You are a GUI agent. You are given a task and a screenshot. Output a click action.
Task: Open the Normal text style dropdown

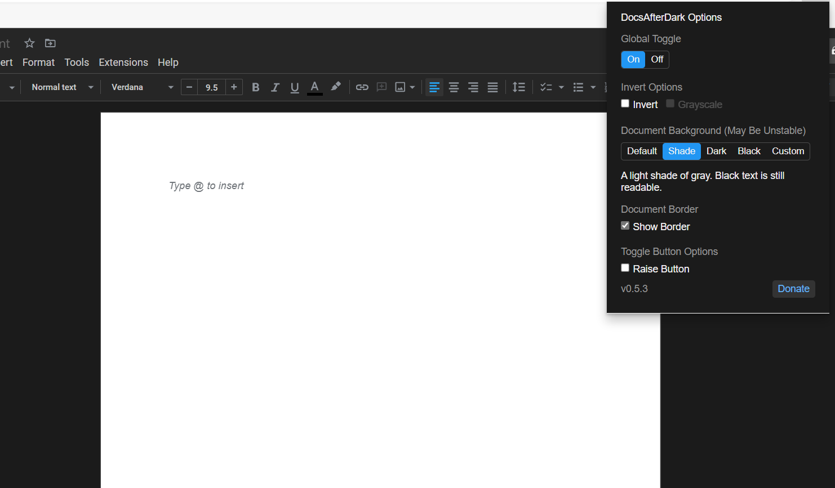tap(62, 87)
